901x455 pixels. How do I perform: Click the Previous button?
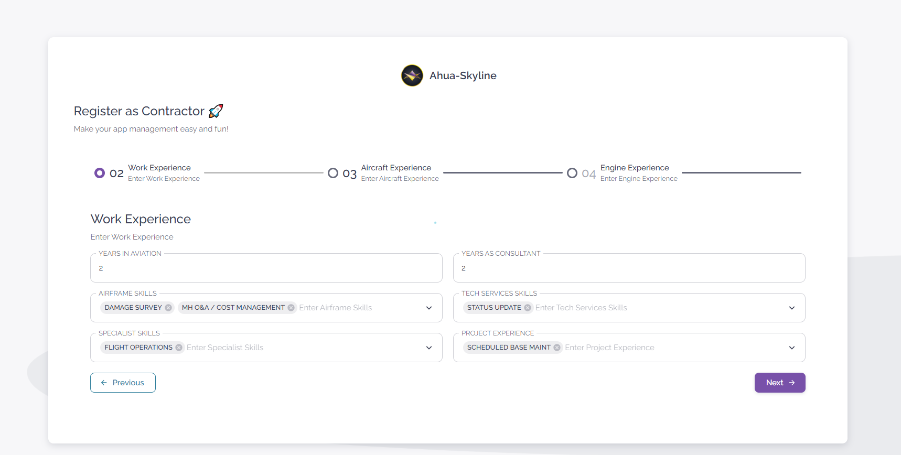point(123,383)
